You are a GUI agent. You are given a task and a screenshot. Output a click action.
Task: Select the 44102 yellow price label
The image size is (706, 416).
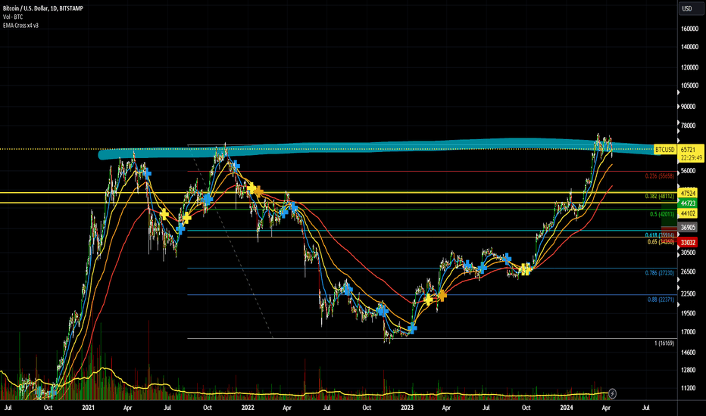point(689,213)
